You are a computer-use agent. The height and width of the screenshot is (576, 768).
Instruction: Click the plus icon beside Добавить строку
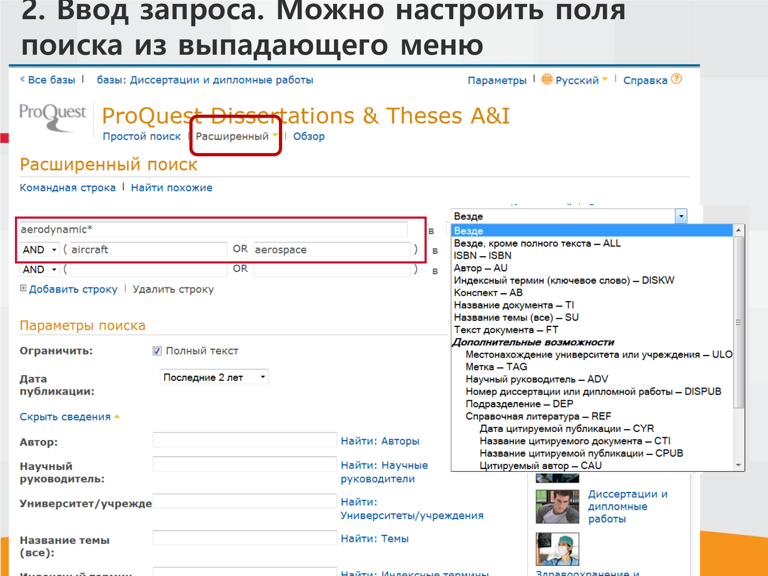tap(23, 288)
